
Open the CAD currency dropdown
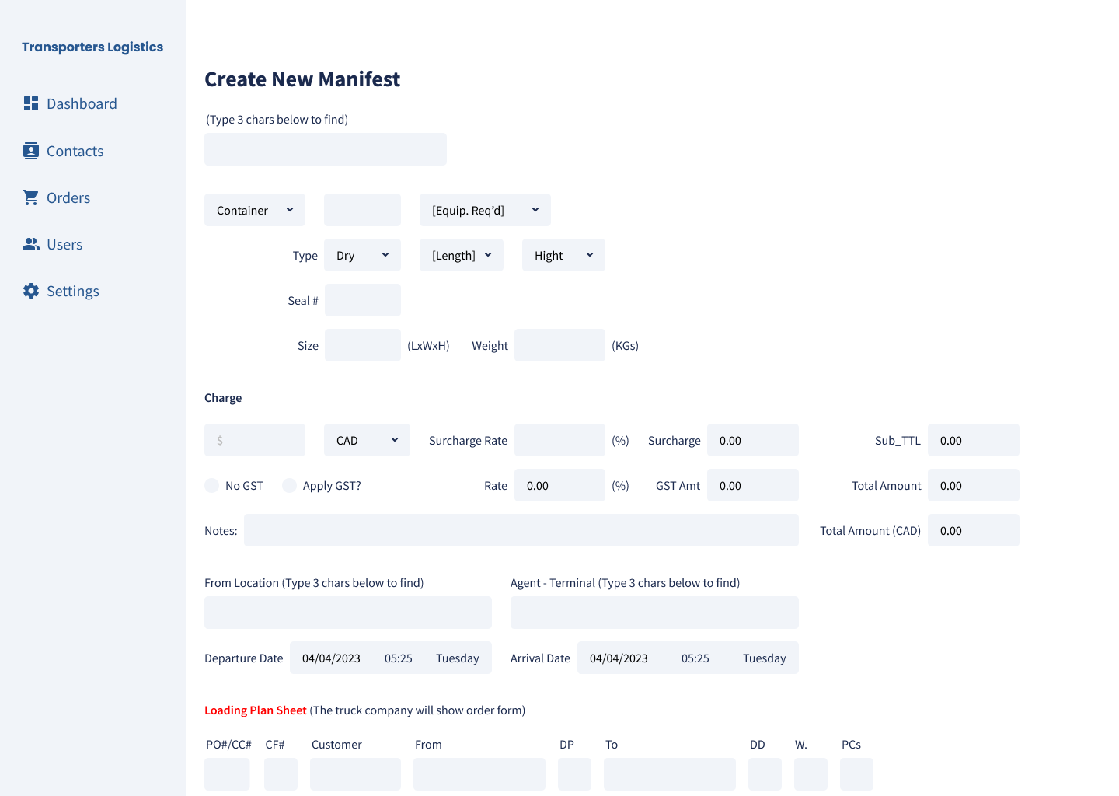click(366, 439)
